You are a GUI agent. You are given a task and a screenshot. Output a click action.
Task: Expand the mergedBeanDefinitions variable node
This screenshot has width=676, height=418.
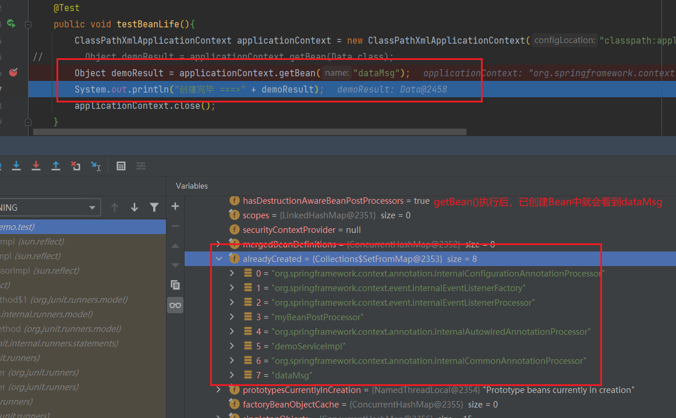(219, 244)
